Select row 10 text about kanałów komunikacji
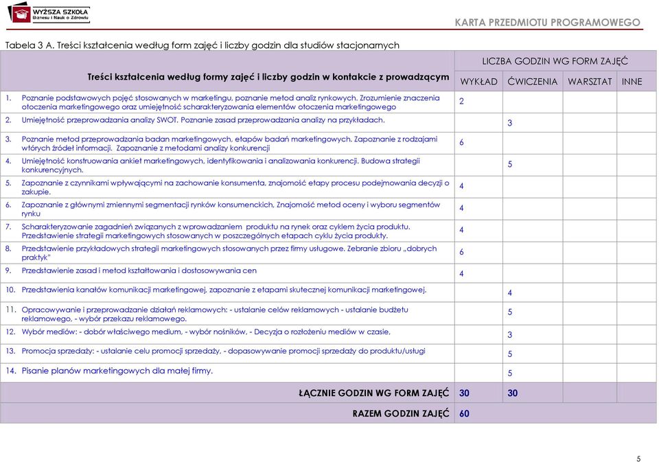 click(224, 290)
